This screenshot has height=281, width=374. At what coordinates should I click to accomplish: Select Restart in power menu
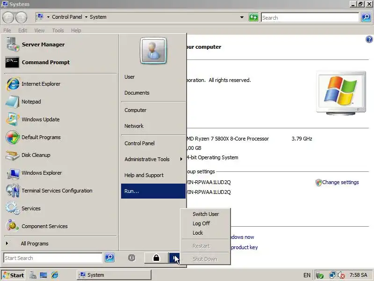click(206, 246)
